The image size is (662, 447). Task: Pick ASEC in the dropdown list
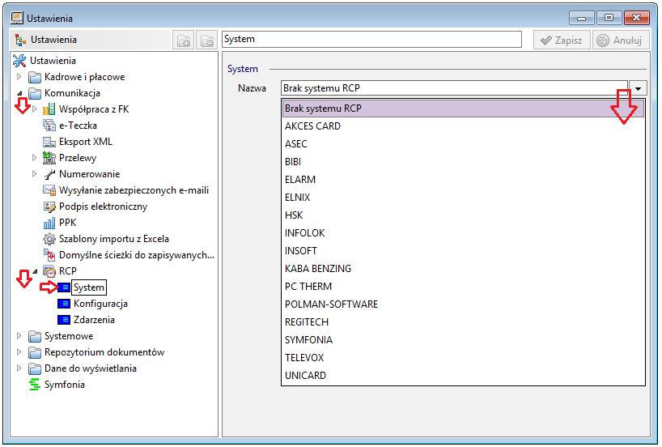click(463, 144)
